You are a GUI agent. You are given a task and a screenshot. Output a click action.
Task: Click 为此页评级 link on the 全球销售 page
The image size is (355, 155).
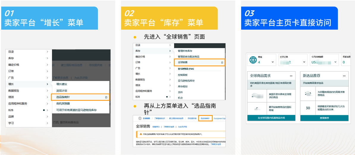click(x=182, y=127)
